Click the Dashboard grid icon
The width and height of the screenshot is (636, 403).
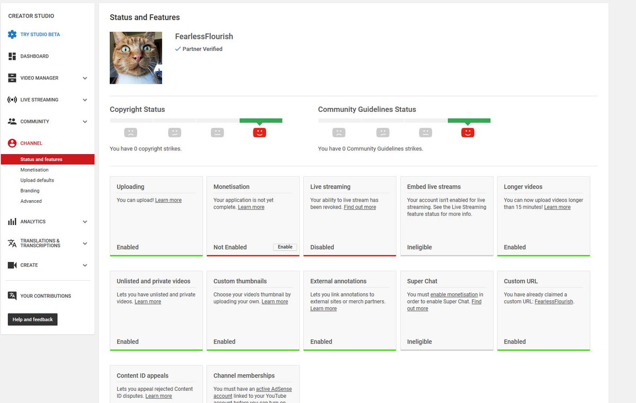click(12, 56)
